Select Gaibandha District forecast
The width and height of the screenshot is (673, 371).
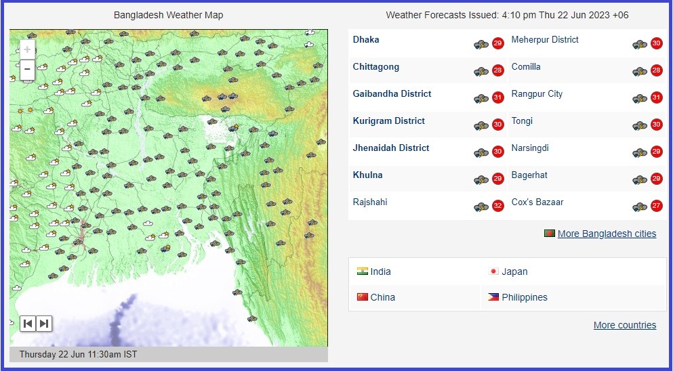point(392,94)
